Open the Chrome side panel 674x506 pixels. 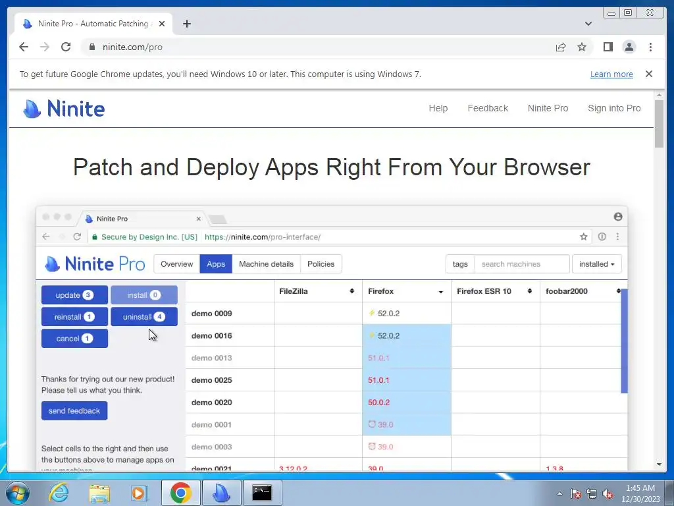point(608,47)
